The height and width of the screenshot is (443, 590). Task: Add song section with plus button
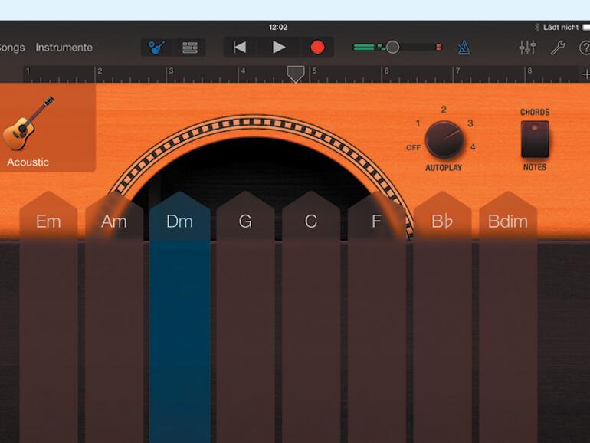(x=585, y=74)
